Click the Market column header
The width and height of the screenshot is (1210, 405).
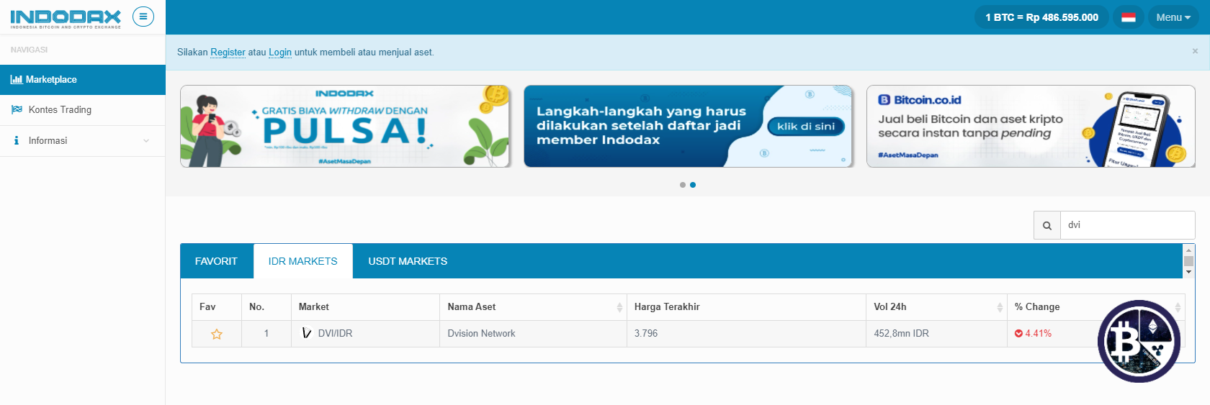[x=365, y=307]
